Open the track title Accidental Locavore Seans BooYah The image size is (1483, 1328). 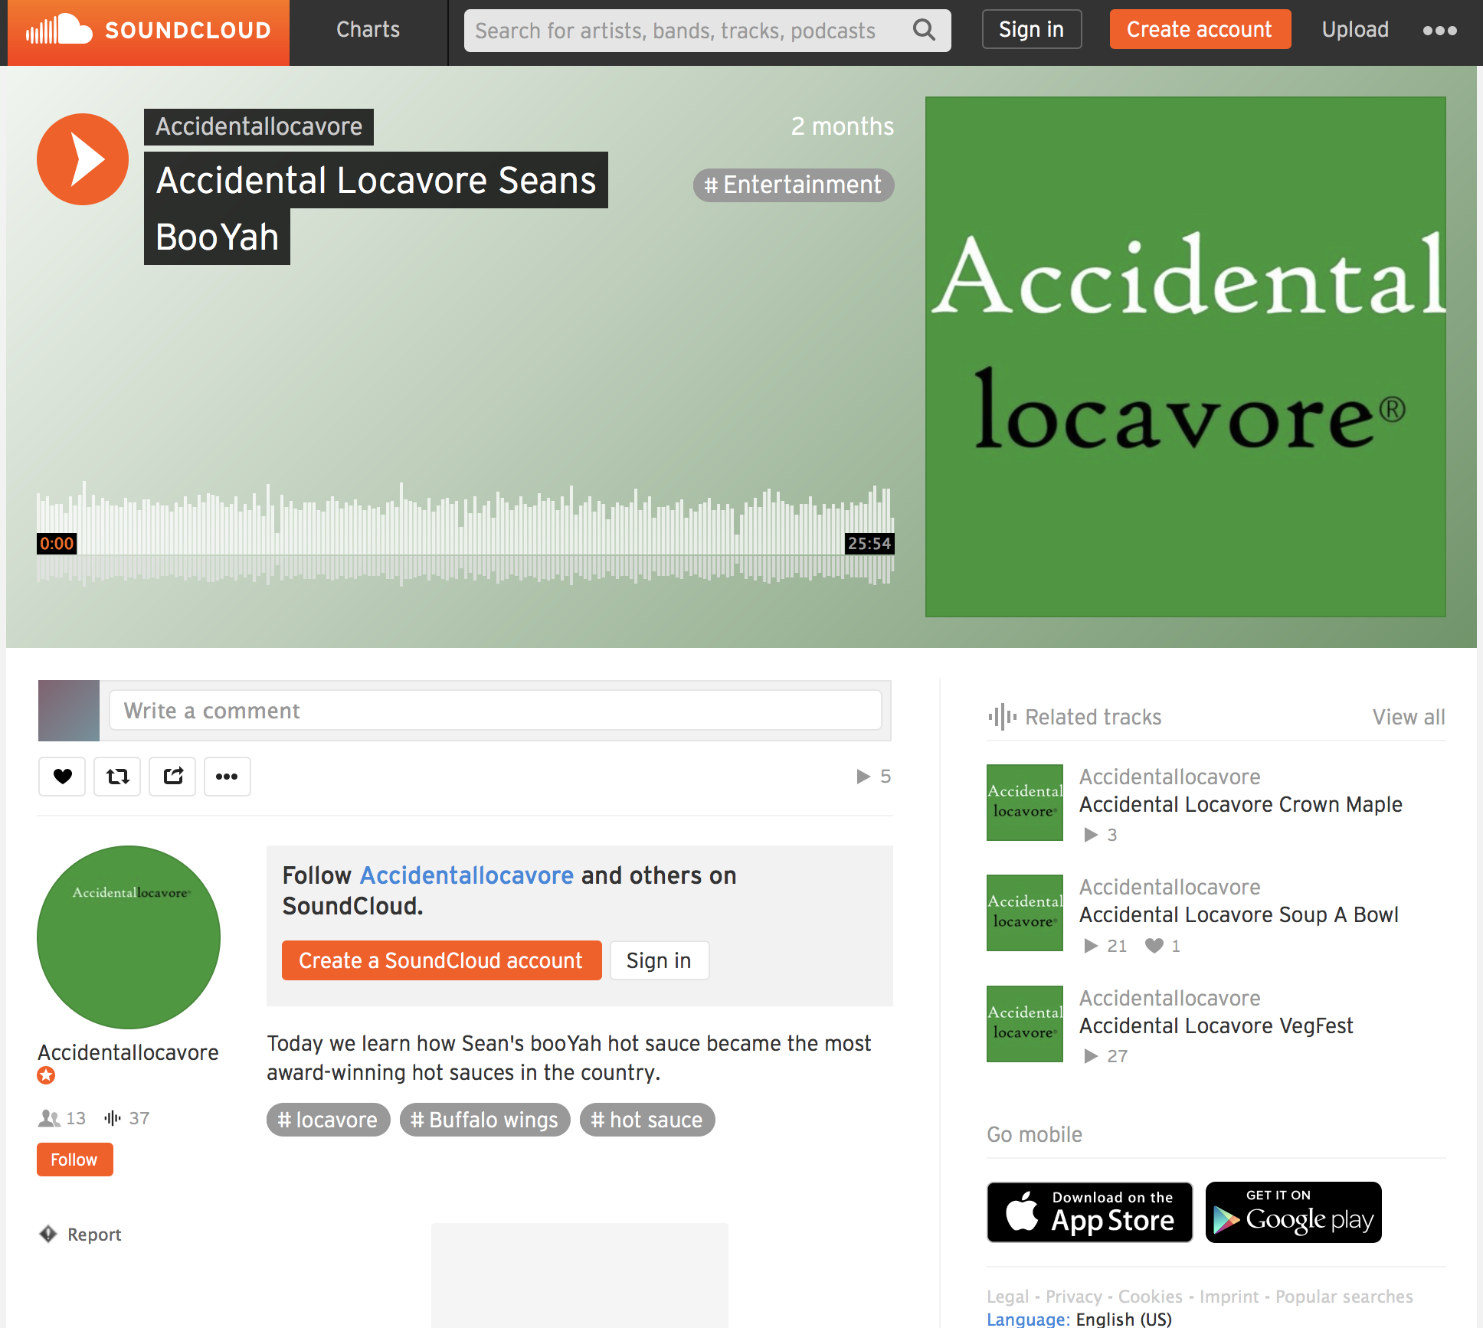click(376, 208)
